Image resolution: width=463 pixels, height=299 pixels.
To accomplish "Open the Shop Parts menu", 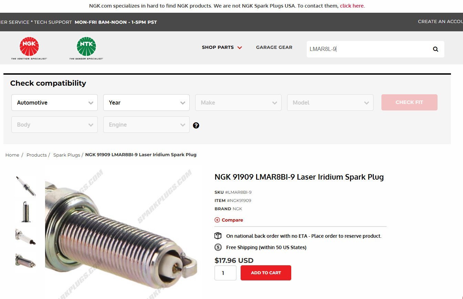I will click(x=218, y=47).
